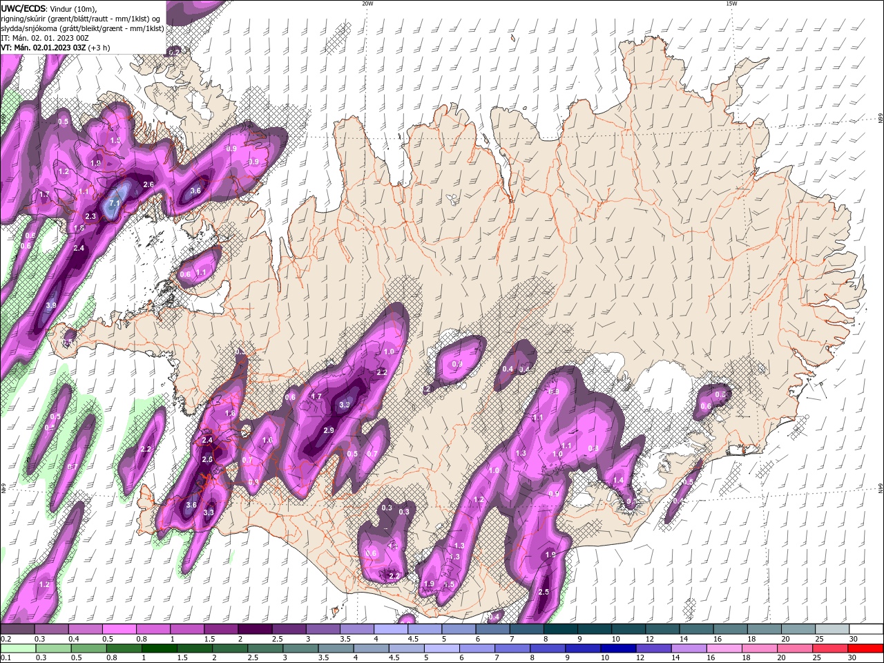884x663 pixels.
Task: Pick the 20 pink swatch in rain legend
Action: [x=796, y=648]
